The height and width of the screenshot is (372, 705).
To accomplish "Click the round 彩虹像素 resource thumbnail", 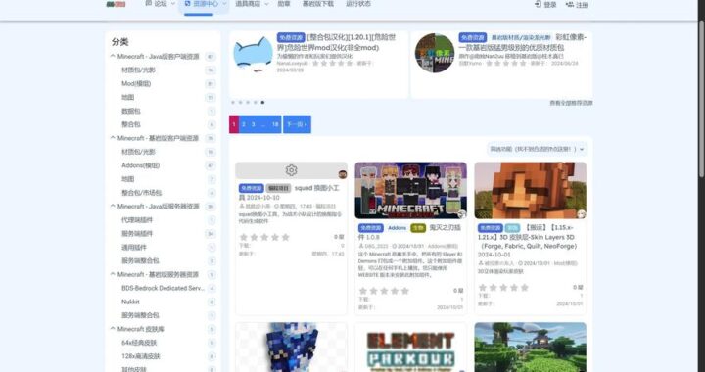I will click(435, 53).
